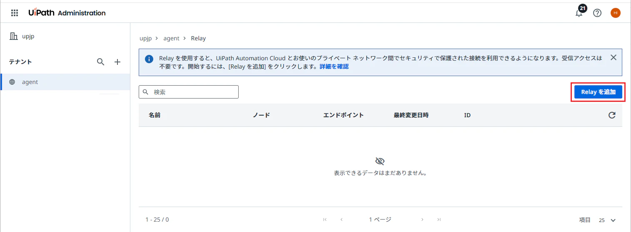This screenshot has height=232, width=631.
Task: Select the agent tenant
Action: (65, 82)
